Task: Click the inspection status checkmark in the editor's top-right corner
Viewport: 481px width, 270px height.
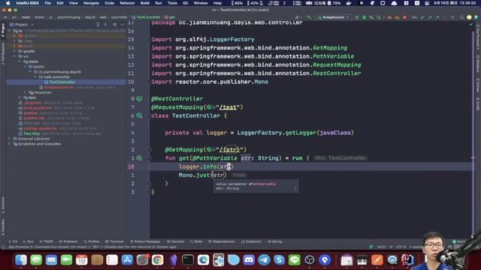Action: click(x=471, y=23)
